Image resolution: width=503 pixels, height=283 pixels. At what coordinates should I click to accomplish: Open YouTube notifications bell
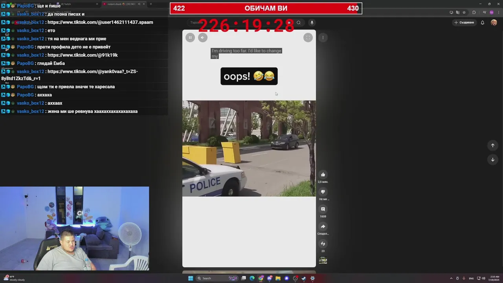[483, 23]
